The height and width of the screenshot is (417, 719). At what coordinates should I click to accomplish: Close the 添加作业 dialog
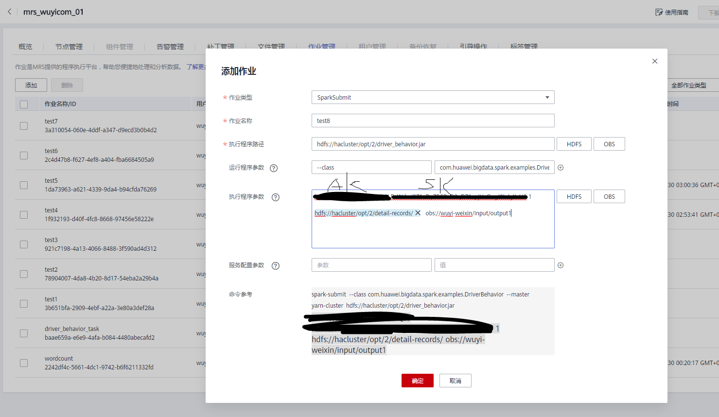(655, 61)
